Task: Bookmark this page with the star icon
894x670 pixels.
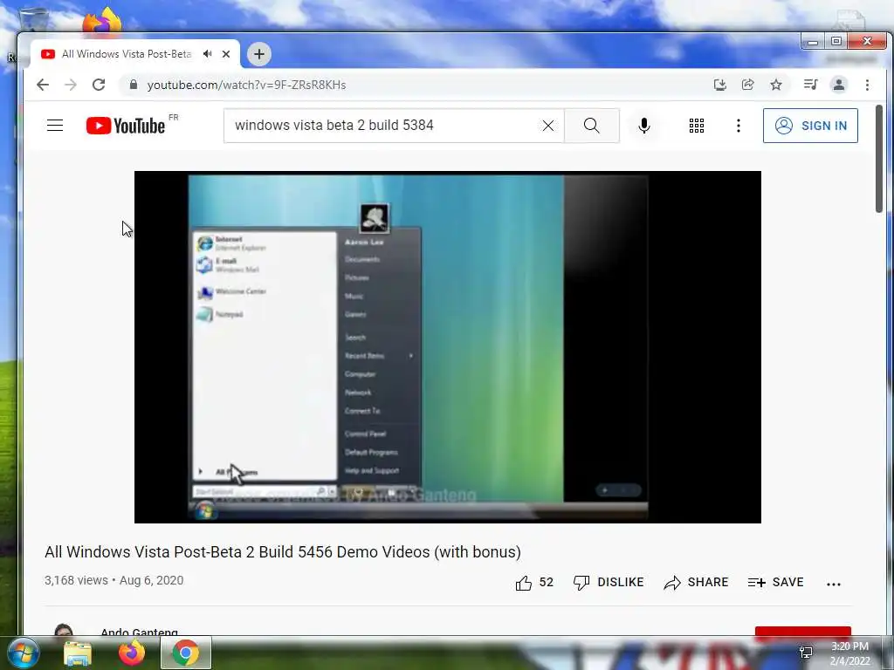Action: [x=776, y=85]
